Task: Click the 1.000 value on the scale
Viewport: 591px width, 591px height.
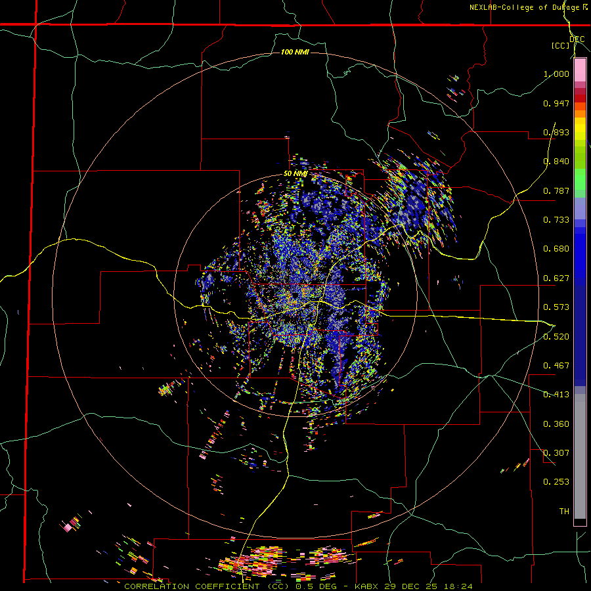Action: click(556, 74)
